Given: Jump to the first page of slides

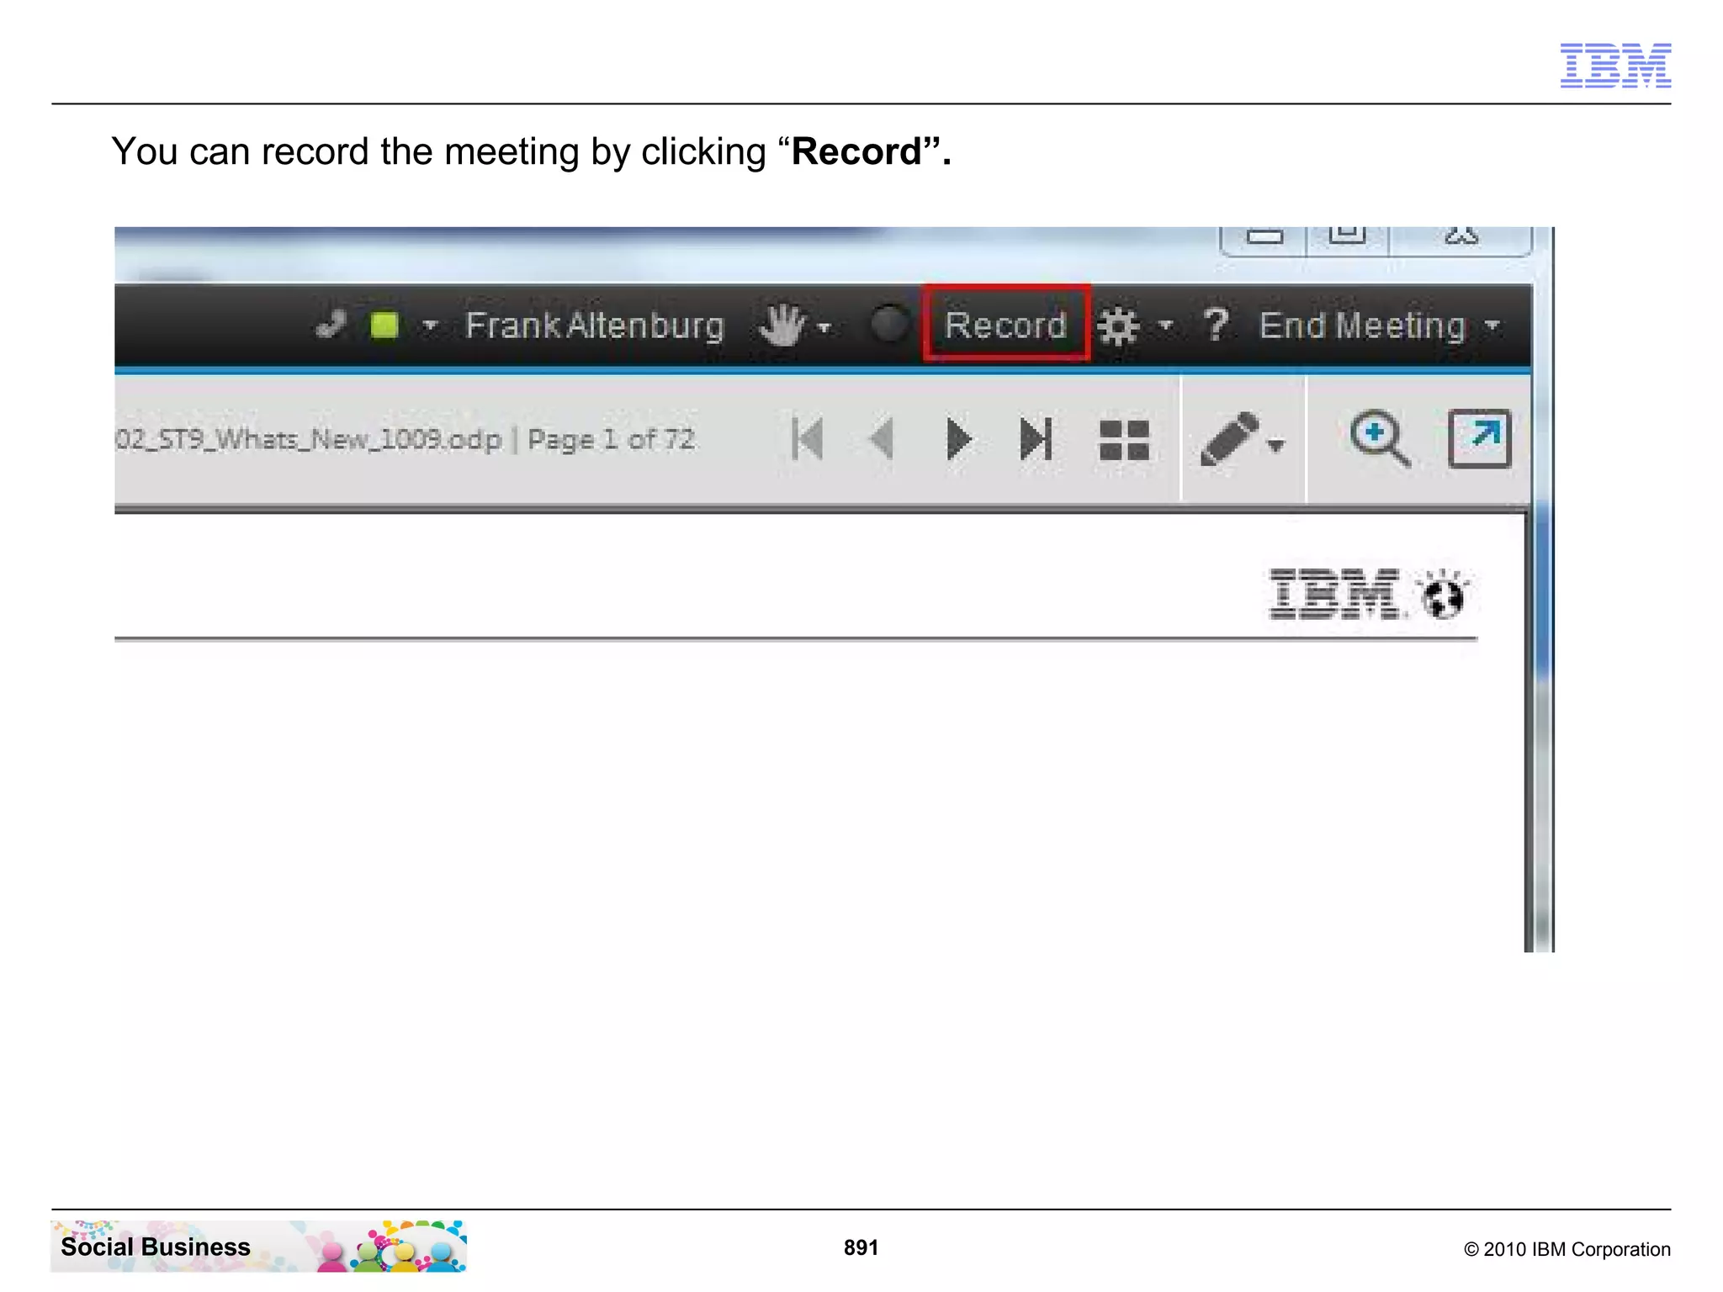Looking at the screenshot, I should pos(808,438).
